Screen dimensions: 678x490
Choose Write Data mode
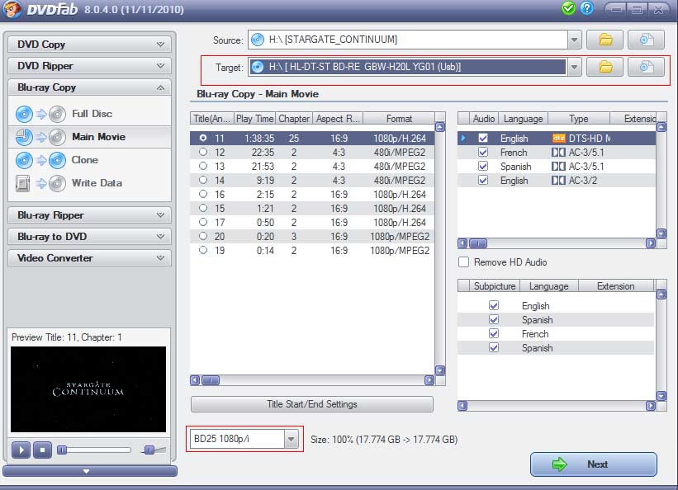pyautogui.click(x=89, y=183)
